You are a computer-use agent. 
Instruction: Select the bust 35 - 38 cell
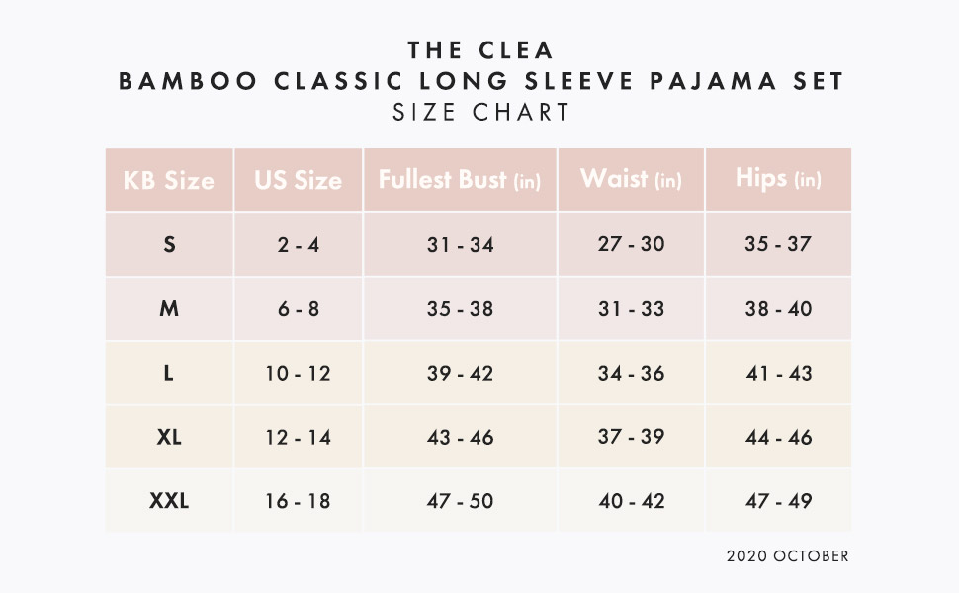coord(460,309)
